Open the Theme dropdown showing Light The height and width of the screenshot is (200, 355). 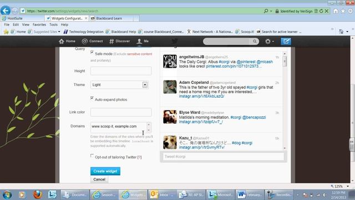(119, 85)
